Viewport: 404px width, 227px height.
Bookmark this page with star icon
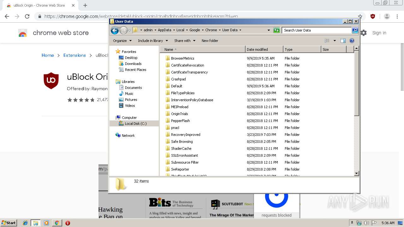coord(360,16)
